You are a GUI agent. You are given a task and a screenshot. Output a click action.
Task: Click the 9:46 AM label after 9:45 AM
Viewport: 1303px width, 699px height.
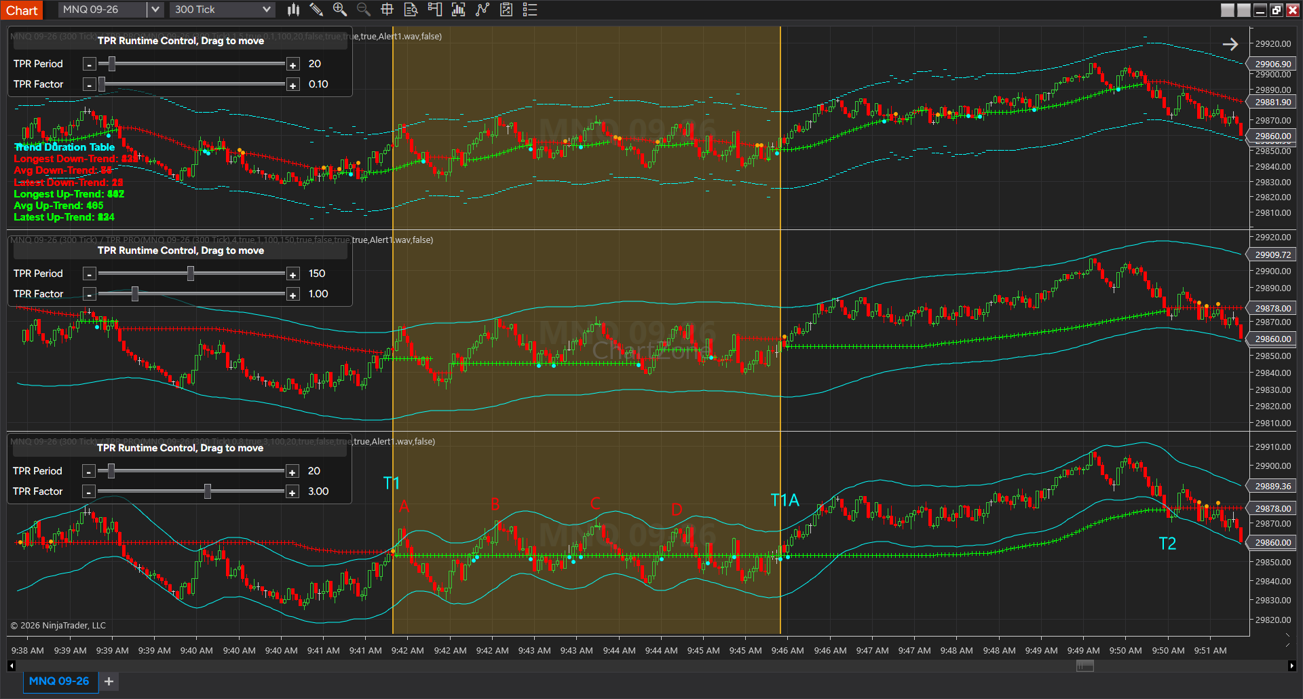click(788, 650)
